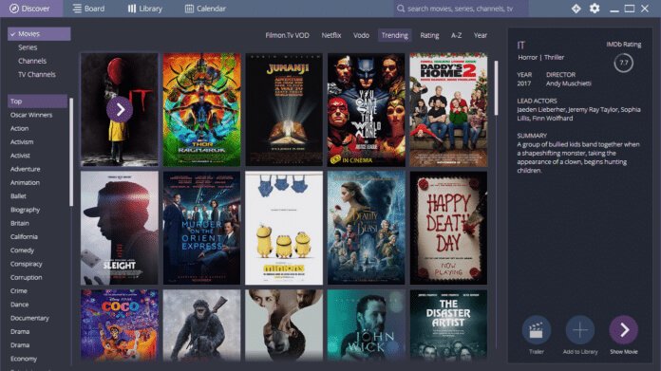Click the movie grid vertical scrollbar
This screenshot has width=661, height=371.
point(496,88)
